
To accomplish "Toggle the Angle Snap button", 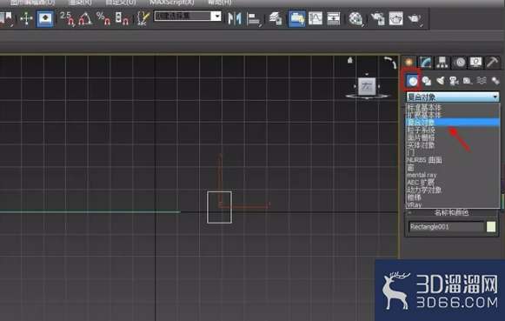I will tap(85, 18).
